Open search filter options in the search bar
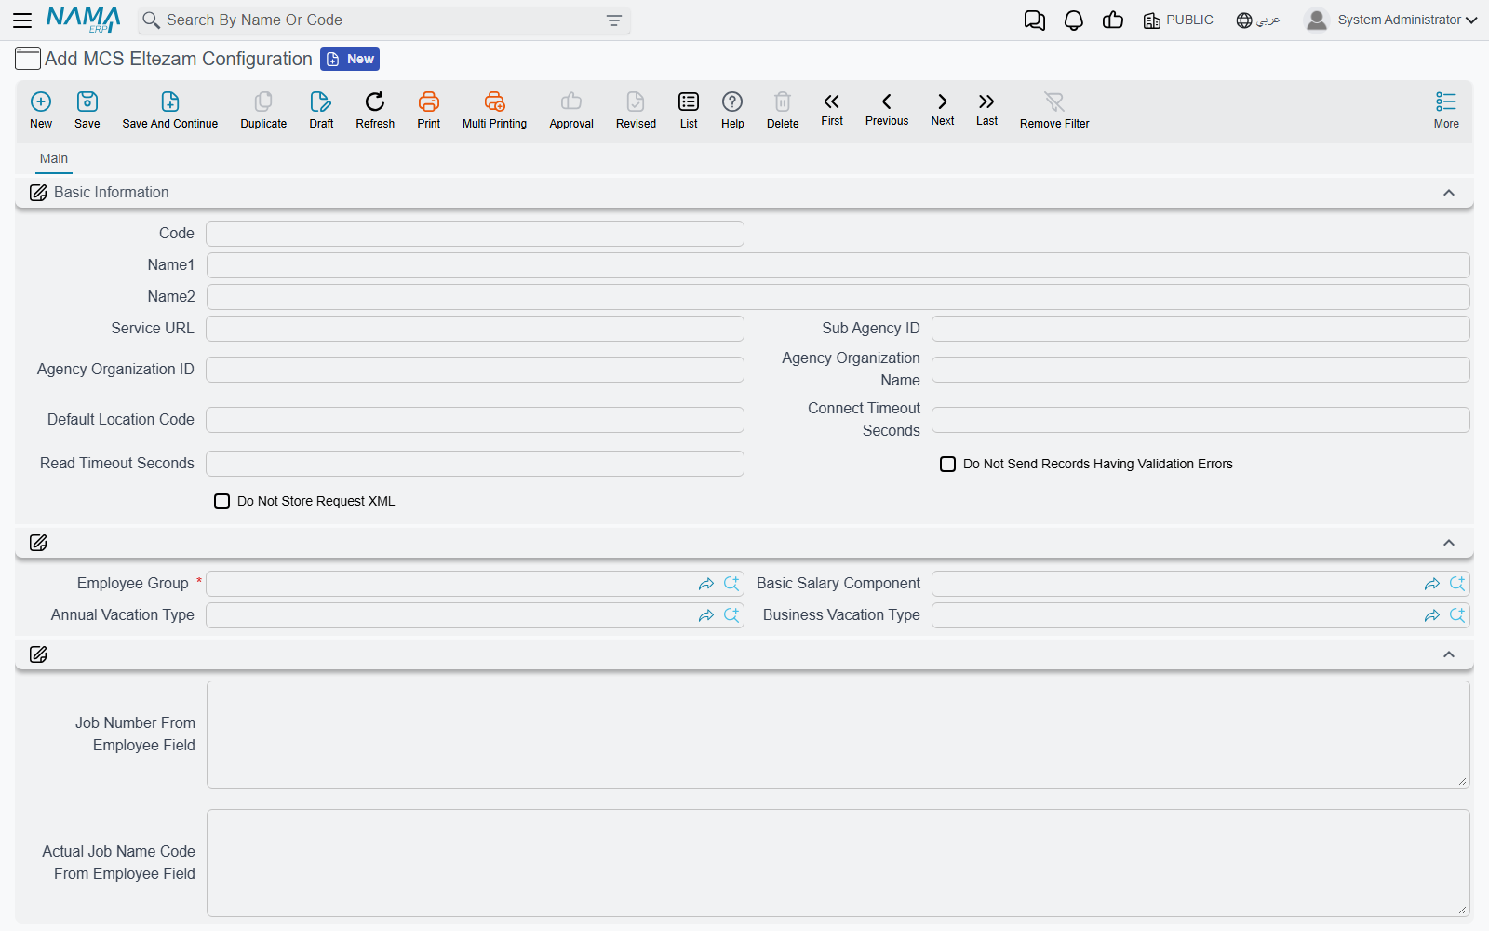1489x931 pixels. point(614,20)
